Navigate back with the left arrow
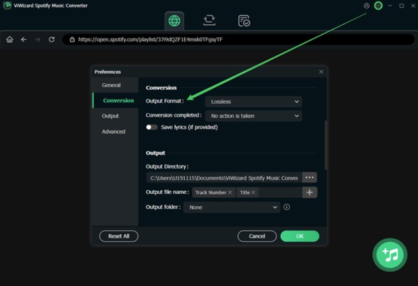The height and width of the screenshot is (286, 418). point(24,39)
